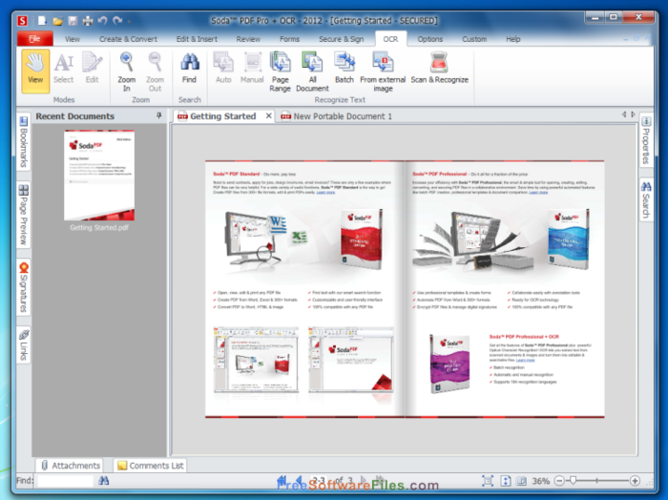The height and width of the screenshot is (500, 668).
Task: Click the continuous scroll view icon
Action: 505,481
